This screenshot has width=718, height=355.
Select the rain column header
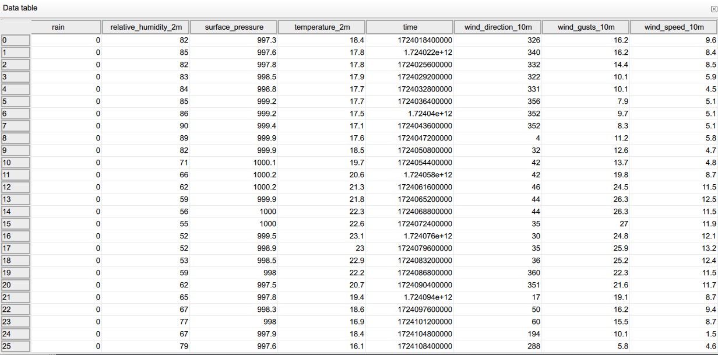(58, 26)
